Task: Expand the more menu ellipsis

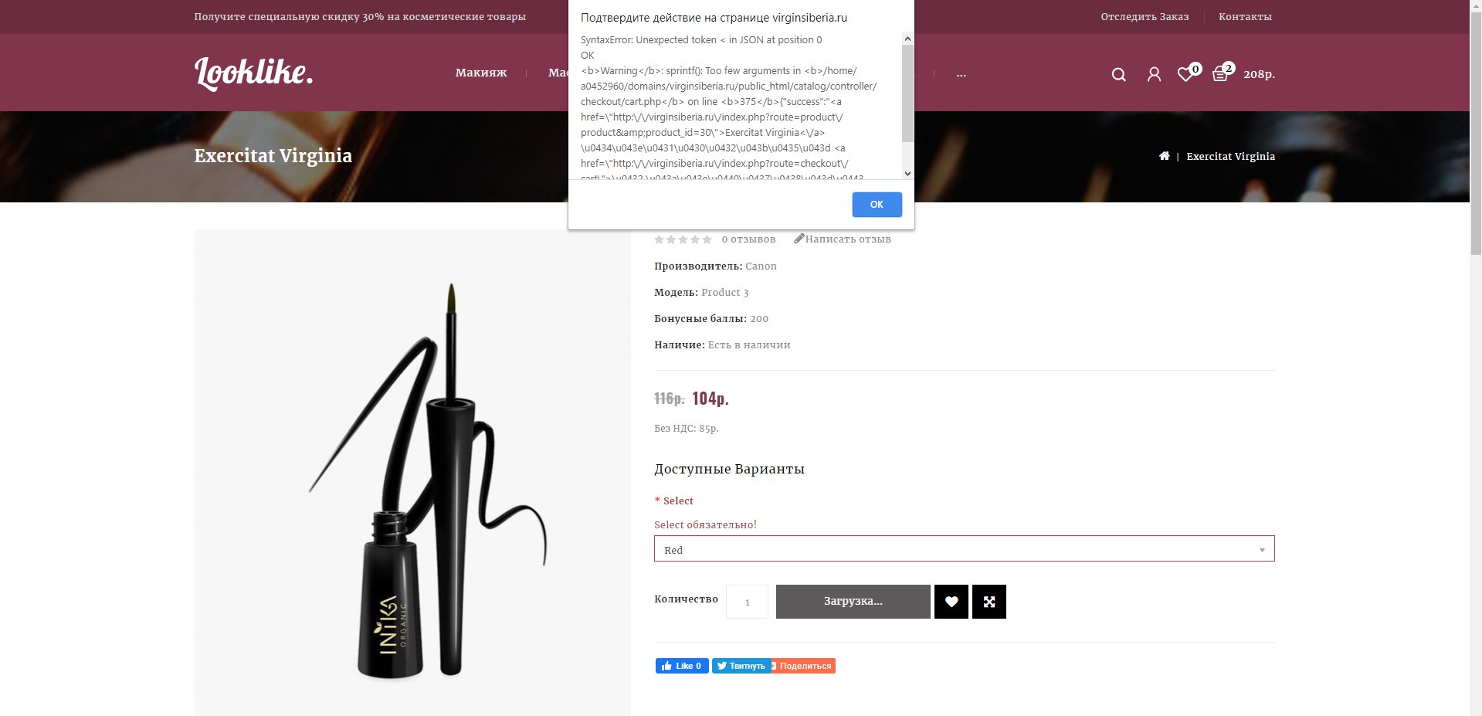Action: (961, 73)
